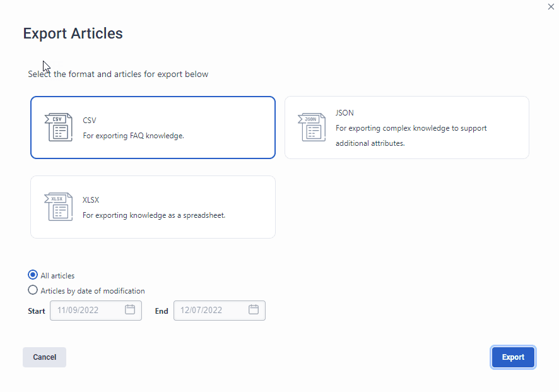Choose Articles by date of modification
The height and width of the screenshot is (392, 559).
click(x=32, y=290)
